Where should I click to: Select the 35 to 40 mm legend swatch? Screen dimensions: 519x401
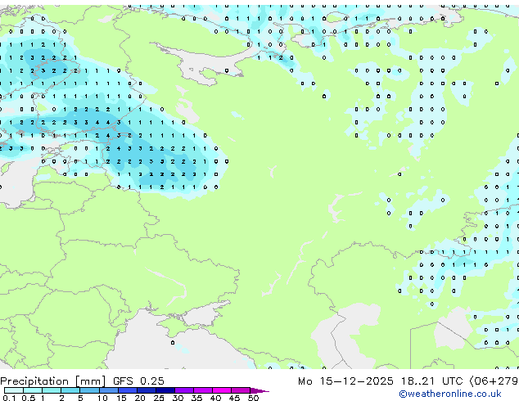point(203,390)
